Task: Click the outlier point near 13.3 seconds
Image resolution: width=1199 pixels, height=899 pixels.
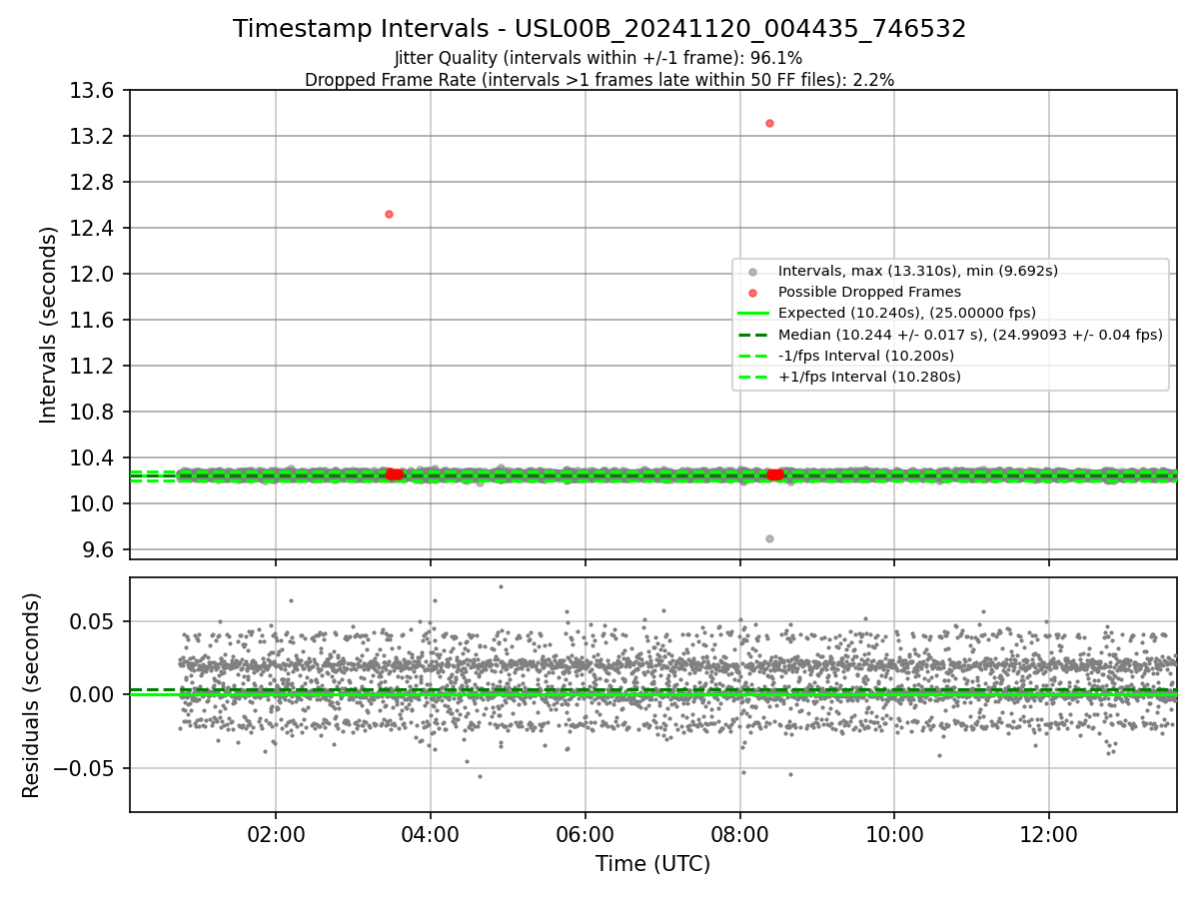Action: click(769, 123)
